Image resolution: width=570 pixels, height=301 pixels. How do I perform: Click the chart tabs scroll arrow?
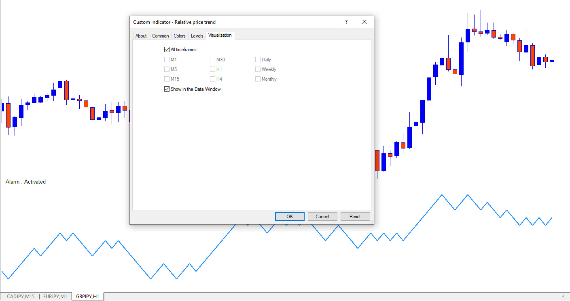click(563, 297)
